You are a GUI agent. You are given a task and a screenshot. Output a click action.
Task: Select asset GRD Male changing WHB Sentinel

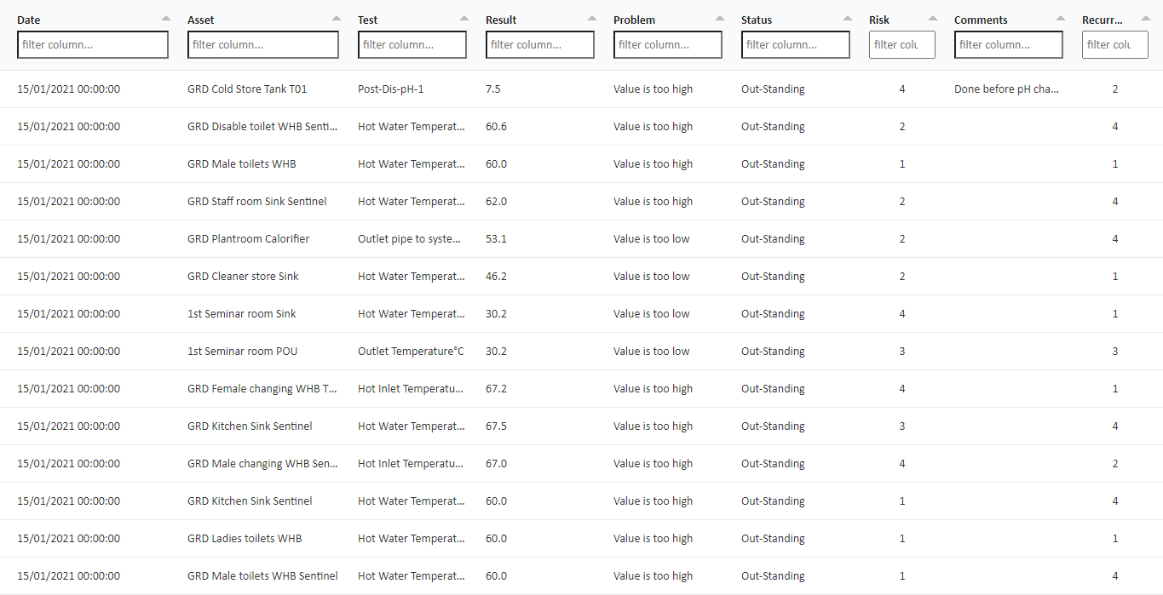coord(262,463)
